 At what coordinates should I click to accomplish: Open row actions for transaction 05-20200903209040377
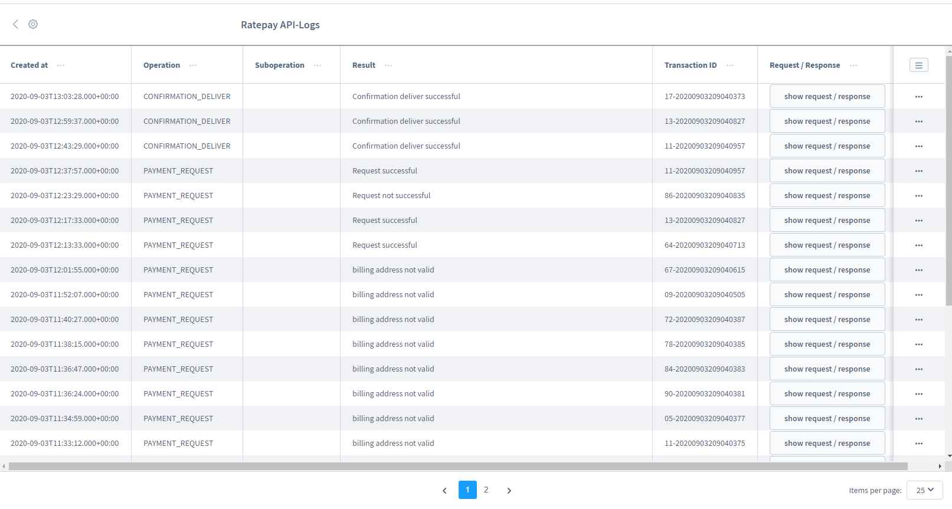919,419
